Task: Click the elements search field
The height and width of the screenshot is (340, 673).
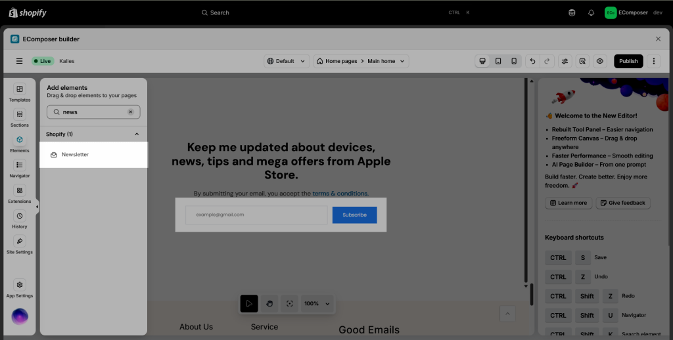Action: (x=92, y=112)
